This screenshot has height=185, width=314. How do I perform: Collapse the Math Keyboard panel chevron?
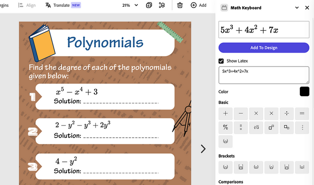(297, 8)
